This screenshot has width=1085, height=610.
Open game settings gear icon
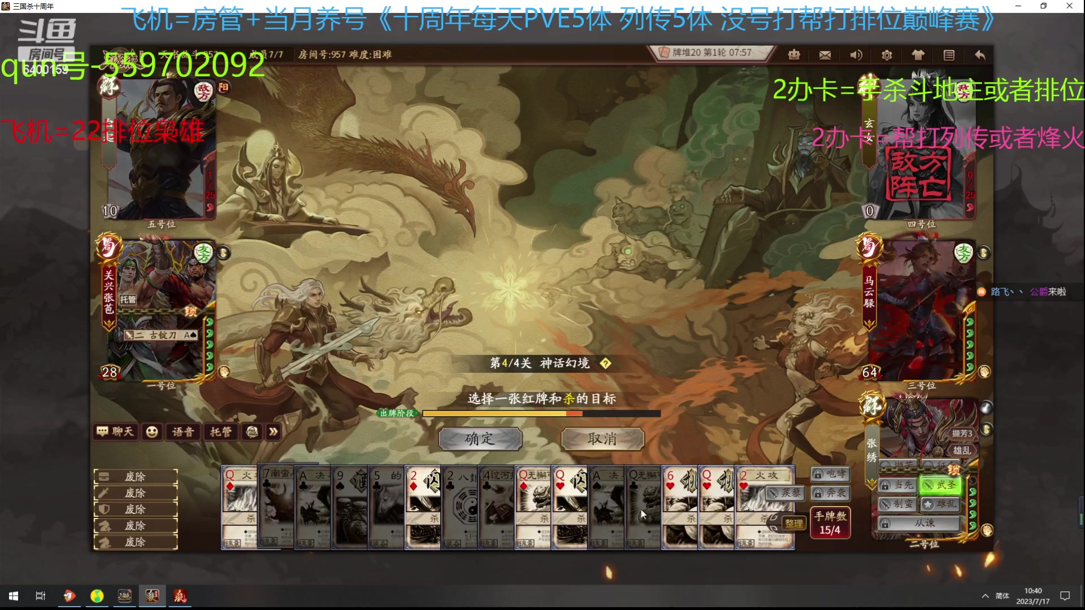887,55
